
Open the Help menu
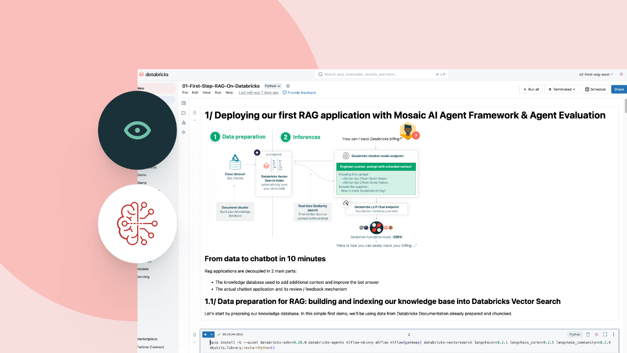click(x=229, y=93)
